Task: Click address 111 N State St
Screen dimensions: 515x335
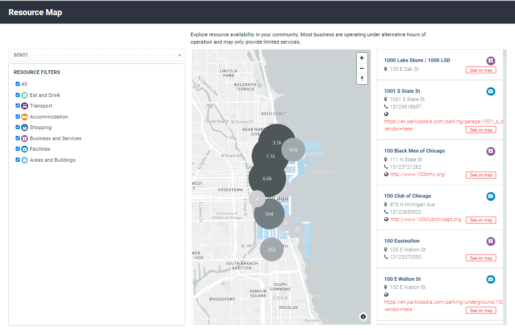Action: pos(406,159)
